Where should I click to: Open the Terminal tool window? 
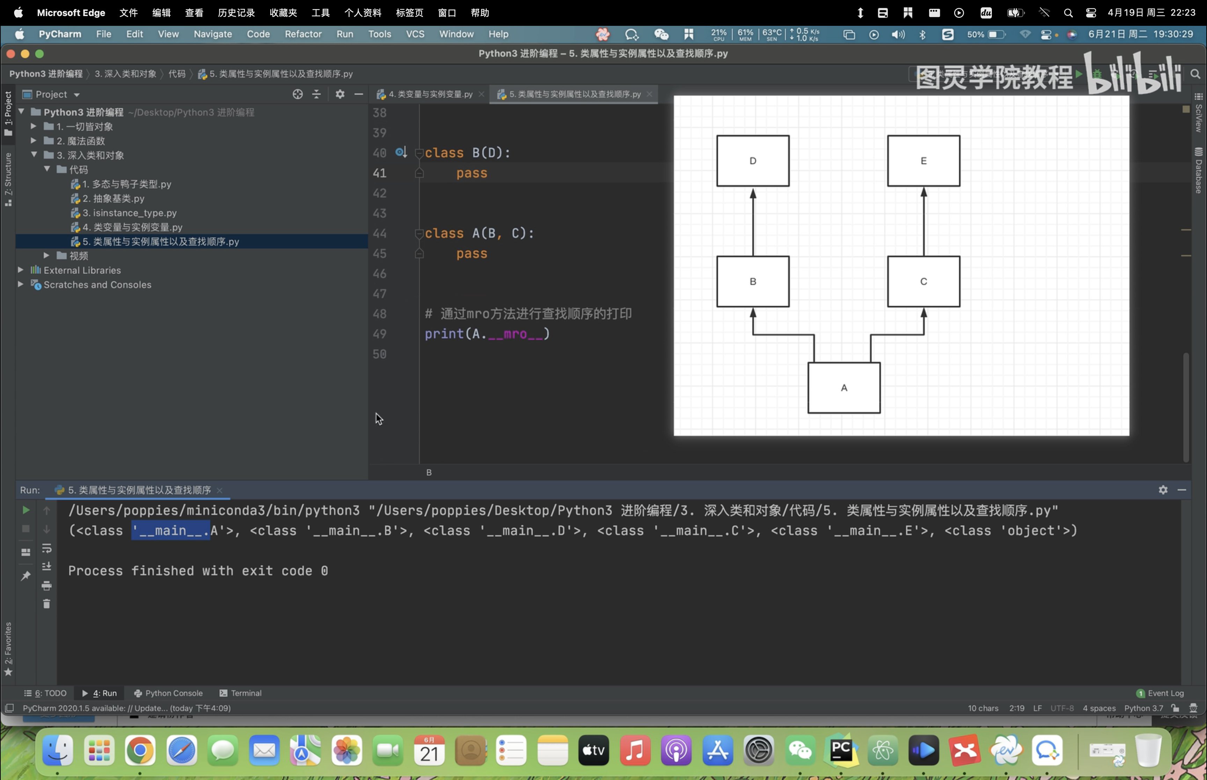(241, 693)
